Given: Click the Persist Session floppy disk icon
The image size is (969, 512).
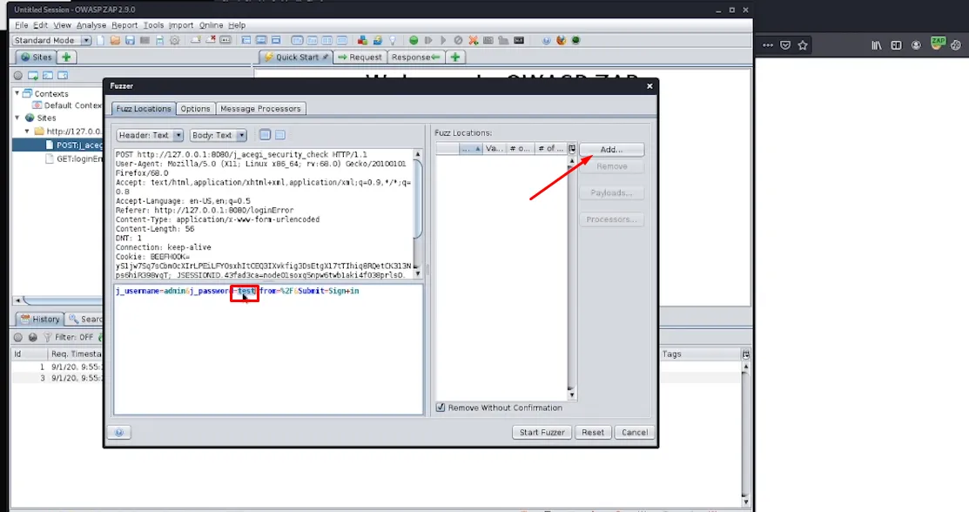Looking at the screenshot, I should [130, 40].
